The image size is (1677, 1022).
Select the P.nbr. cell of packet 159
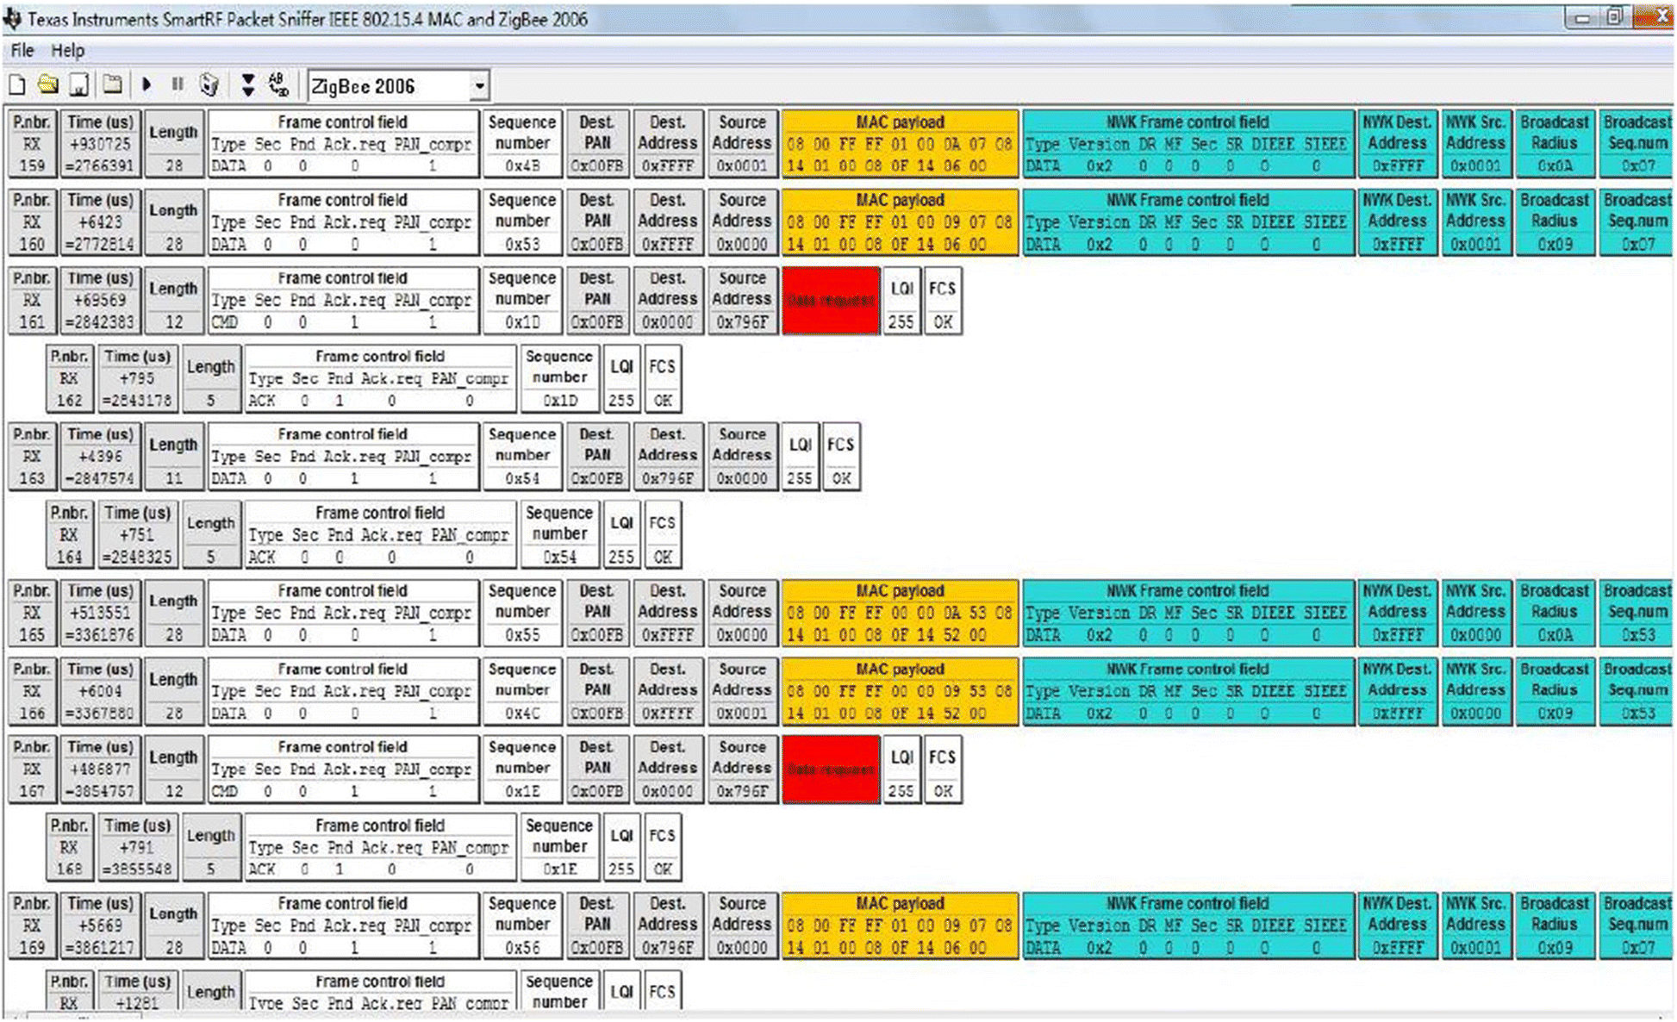[x=32, y=144]
